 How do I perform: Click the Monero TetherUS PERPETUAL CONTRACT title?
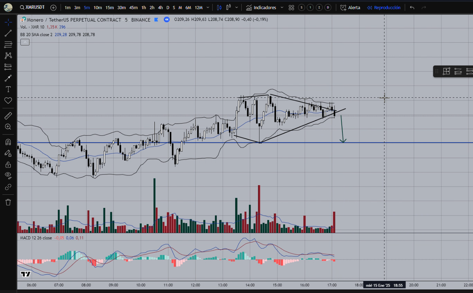click(74, 20)
